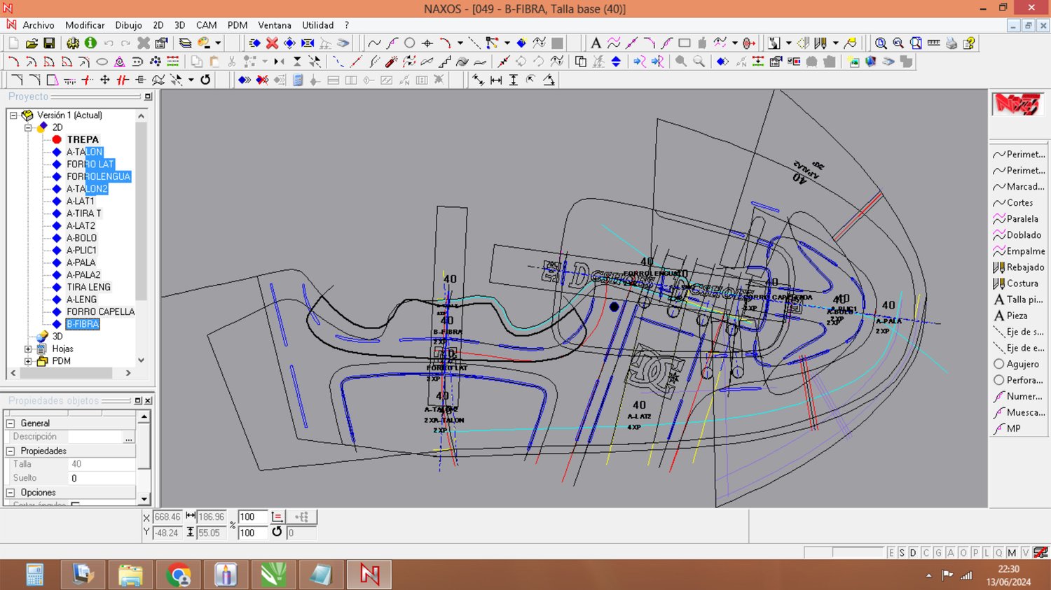
Task: Click the Save floppy disk icon
Action: click(49, 43)
